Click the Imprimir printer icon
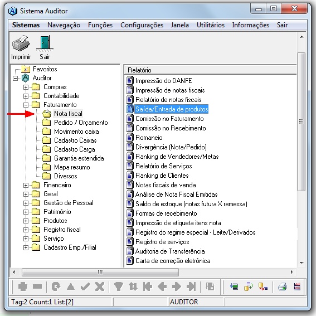This screenshot has width=316, height=316. 21,43
